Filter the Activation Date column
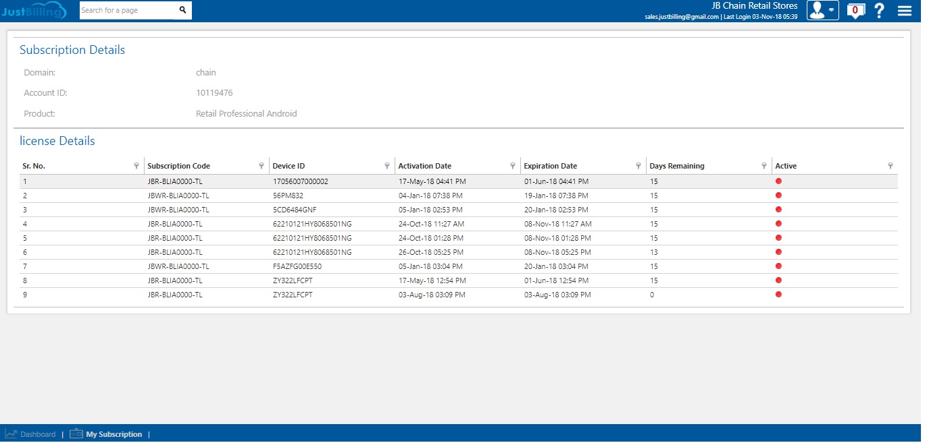The width and height of the screenshot is (927, 445). pyautogui.click(x=513, y=166)
